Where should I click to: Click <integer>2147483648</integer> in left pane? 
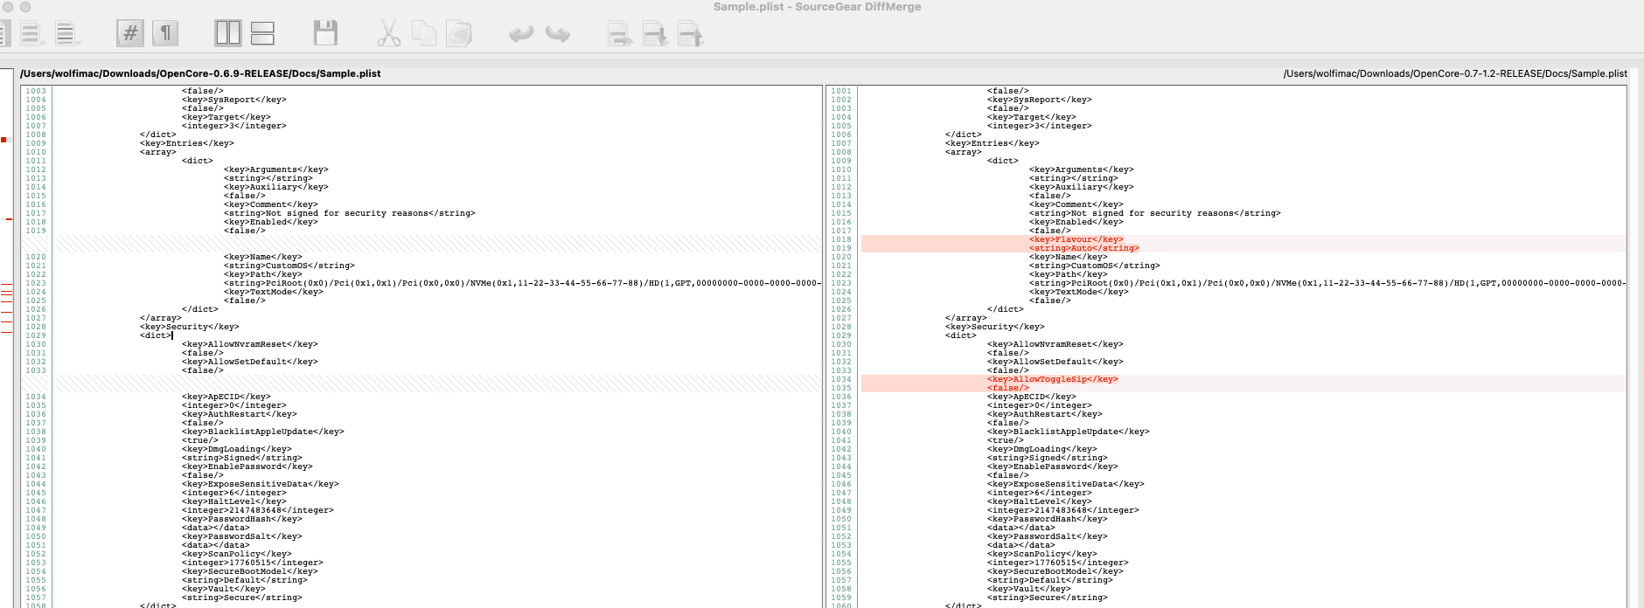[257, 510]
